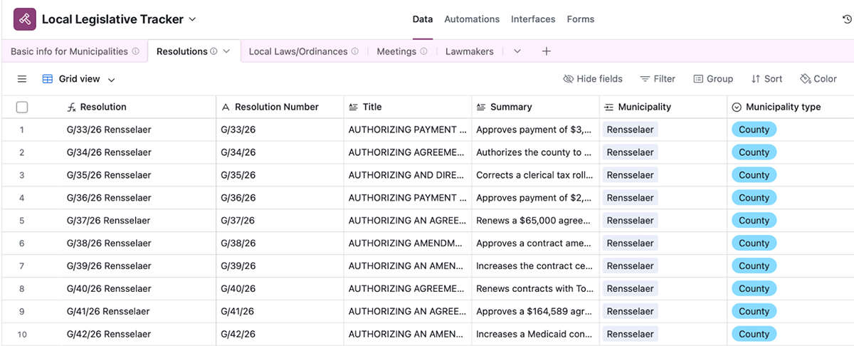Click County tag in row 5
This screenshot has height=346, width=854.
(x=754, y=221)
